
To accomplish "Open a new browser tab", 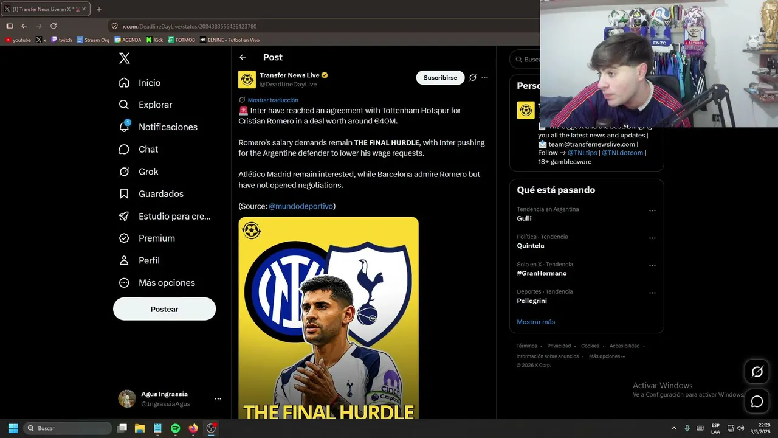I will [x=99, y=9].
